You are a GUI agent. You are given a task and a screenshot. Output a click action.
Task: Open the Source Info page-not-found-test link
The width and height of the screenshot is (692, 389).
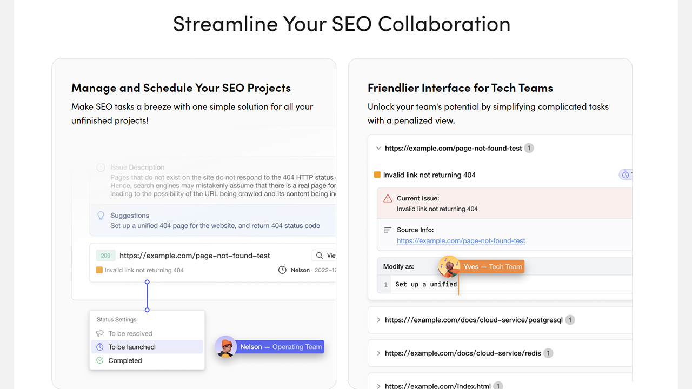pyautogui.click(x=461, y=241)
